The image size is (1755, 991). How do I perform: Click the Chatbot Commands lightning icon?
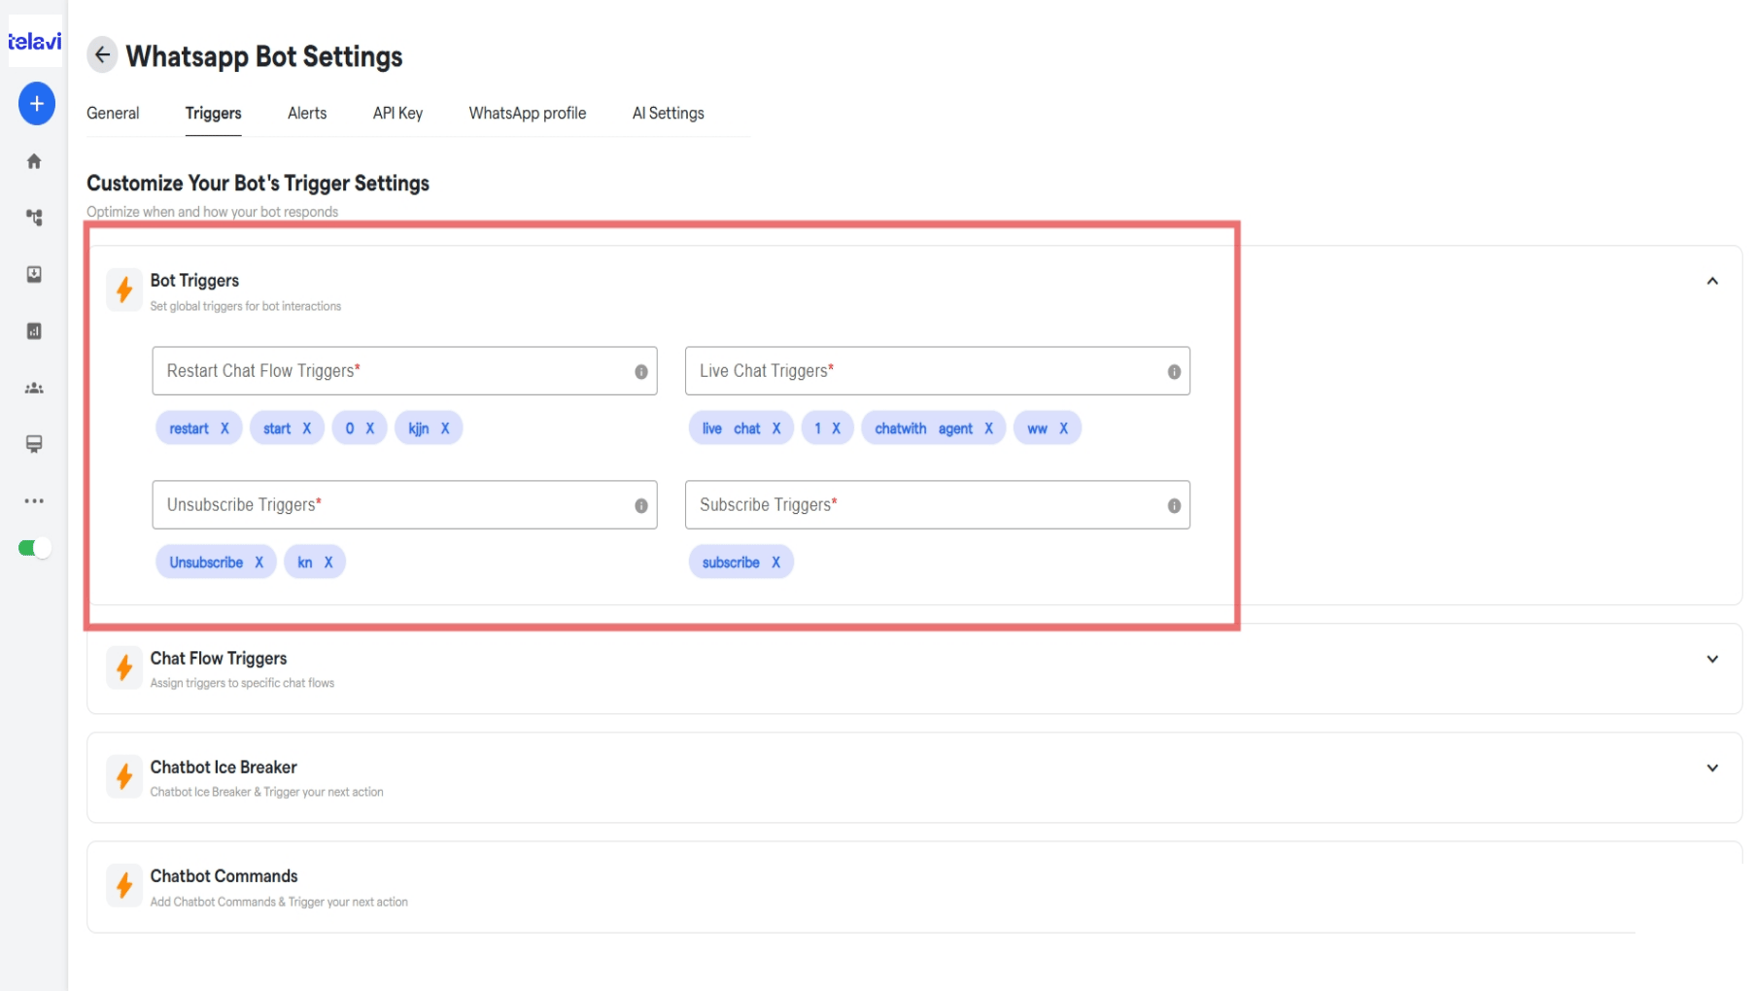pos(124,885)
